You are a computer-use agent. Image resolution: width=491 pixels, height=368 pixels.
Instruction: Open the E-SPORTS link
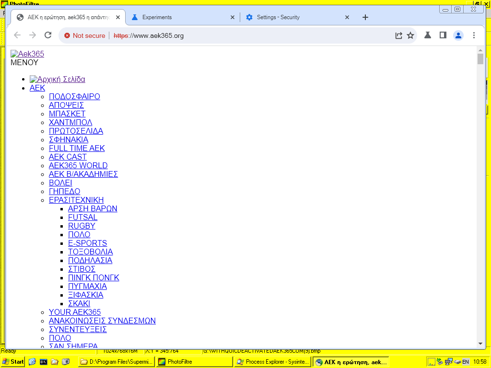pos(88,243)
